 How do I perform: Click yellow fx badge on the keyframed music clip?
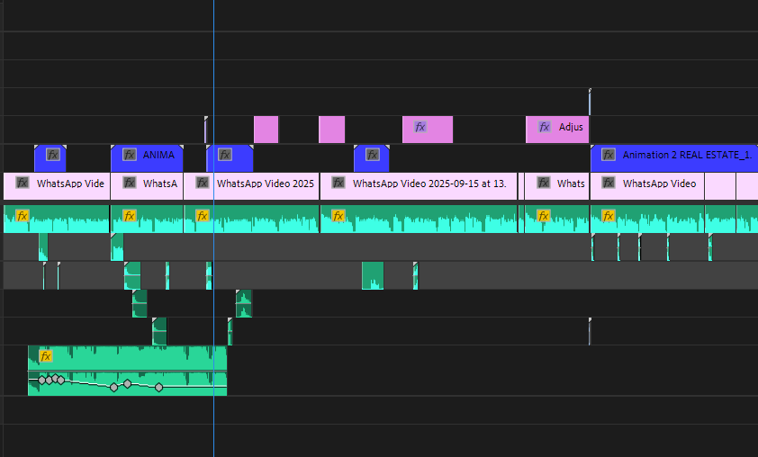point(45,356)
